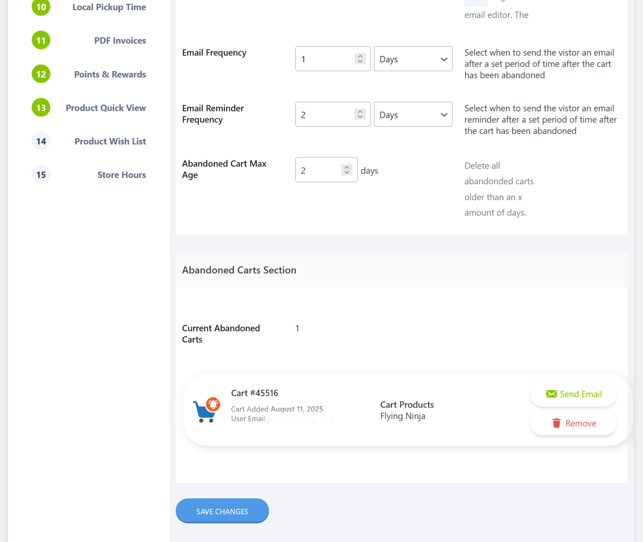
Task: Increase Abandoned Cart Max Age stepper
Action: [x=347, y=167]
